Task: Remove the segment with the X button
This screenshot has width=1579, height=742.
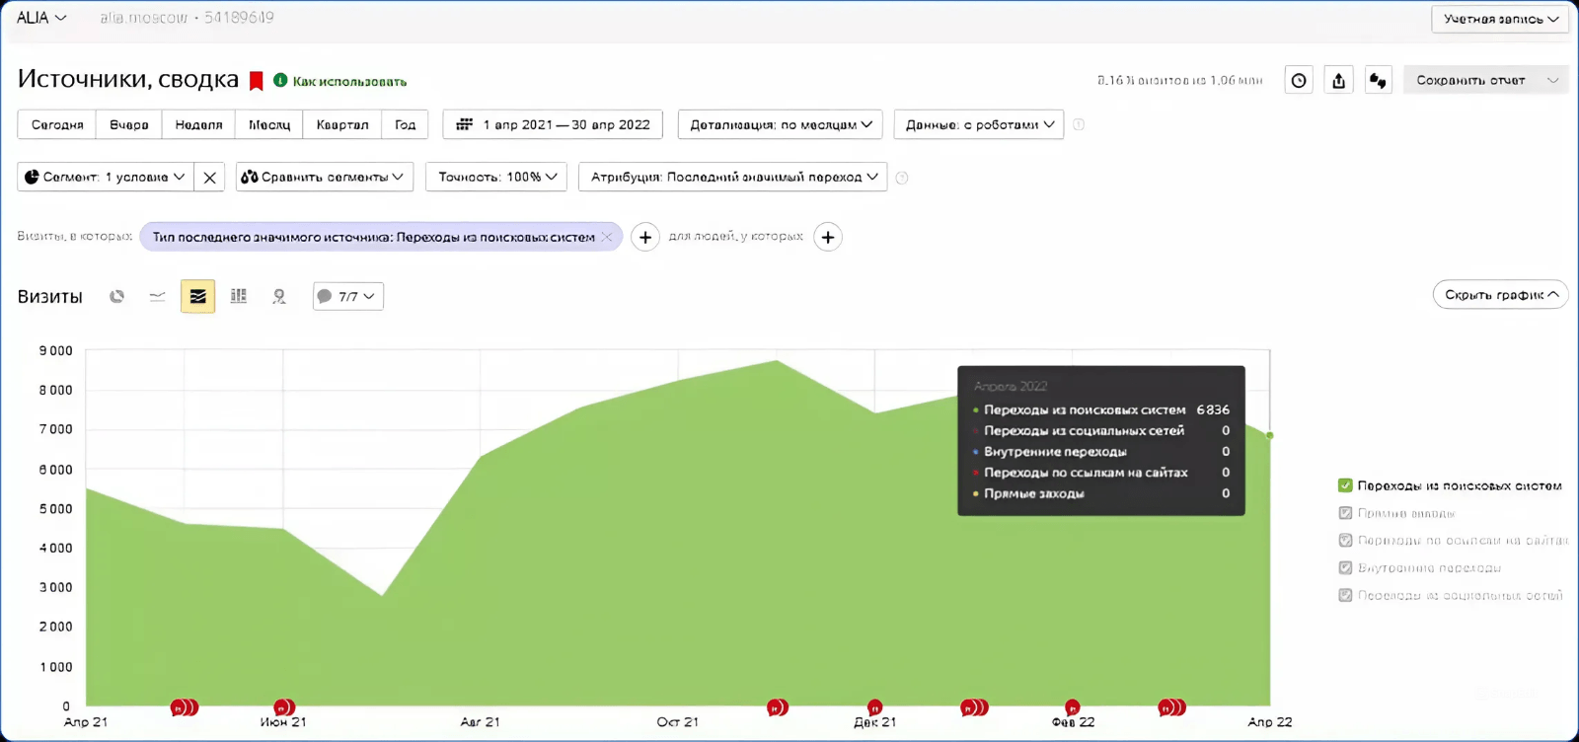Action: pyautogui.click(x=209, y=178)
